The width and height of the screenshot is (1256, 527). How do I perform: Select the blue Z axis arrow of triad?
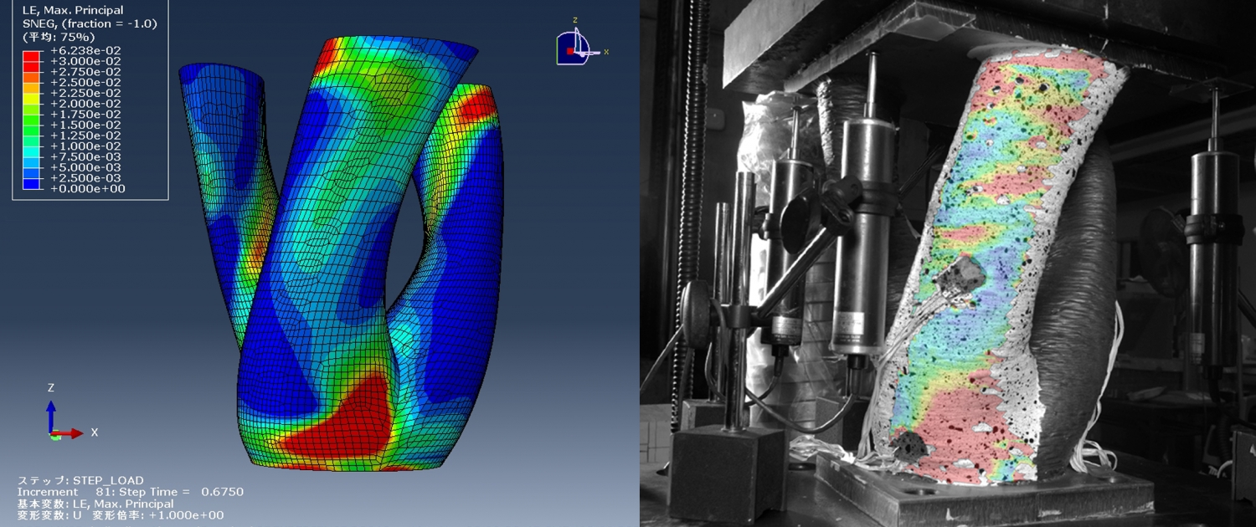(x=51, y=412)
